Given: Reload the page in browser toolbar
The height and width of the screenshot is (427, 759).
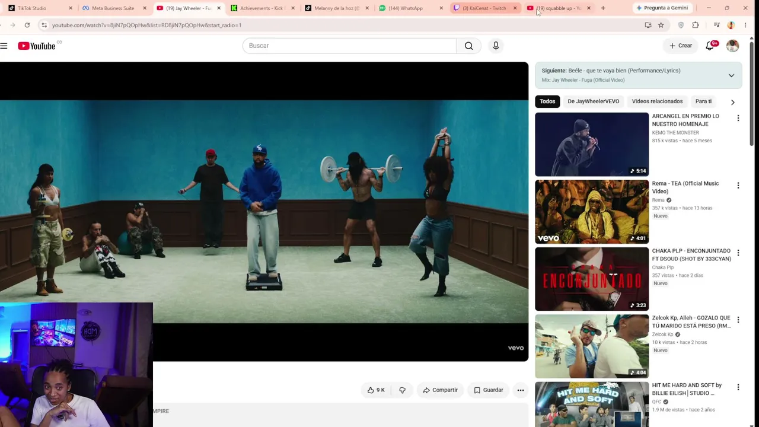Looking at the screenshot, I should (x=27, y=25).
